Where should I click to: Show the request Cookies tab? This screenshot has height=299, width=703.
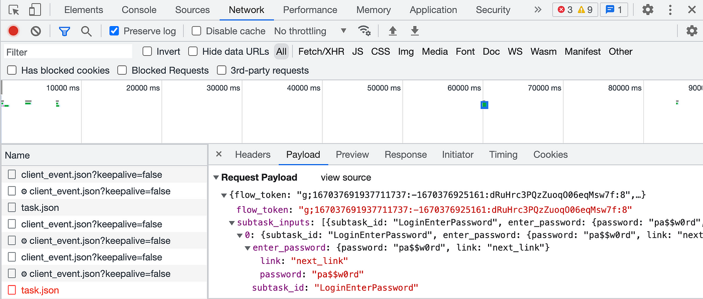pos(550,155)
